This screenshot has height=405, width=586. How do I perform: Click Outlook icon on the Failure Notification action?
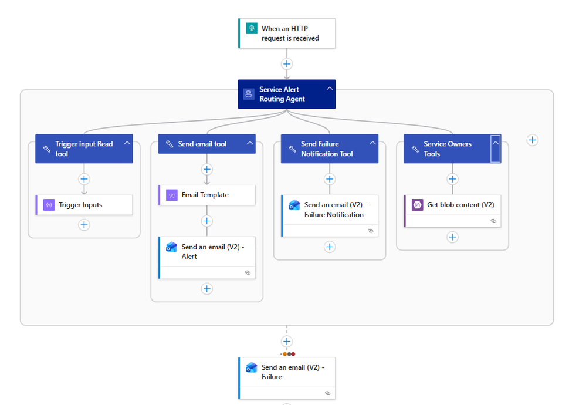[294, 205]
